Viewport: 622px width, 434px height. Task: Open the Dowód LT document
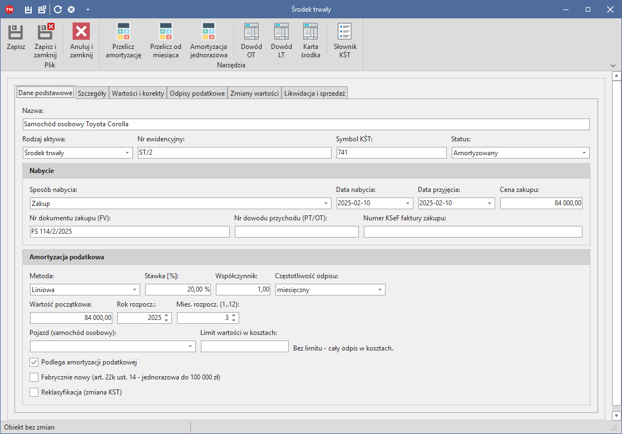(282, 41)
